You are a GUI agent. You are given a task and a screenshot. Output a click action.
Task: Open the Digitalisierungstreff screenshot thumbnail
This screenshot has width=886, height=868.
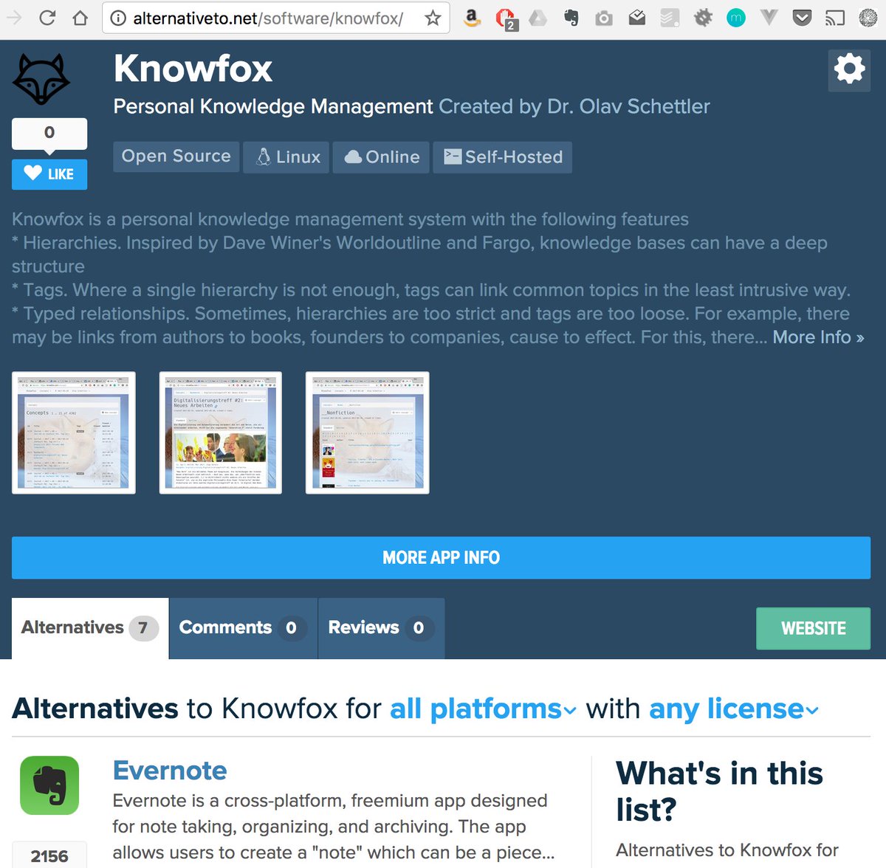[x=220, y=433]
